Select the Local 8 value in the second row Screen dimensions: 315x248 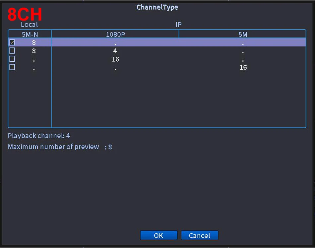(x=34, y=51)
